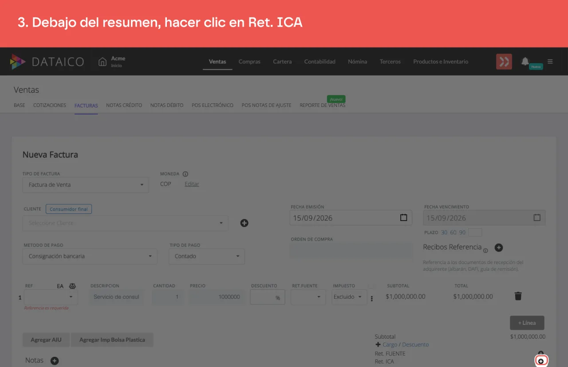The image size is (568, 367).
Task: Set the Plazo to 60 days
Action: coord(453,233)
